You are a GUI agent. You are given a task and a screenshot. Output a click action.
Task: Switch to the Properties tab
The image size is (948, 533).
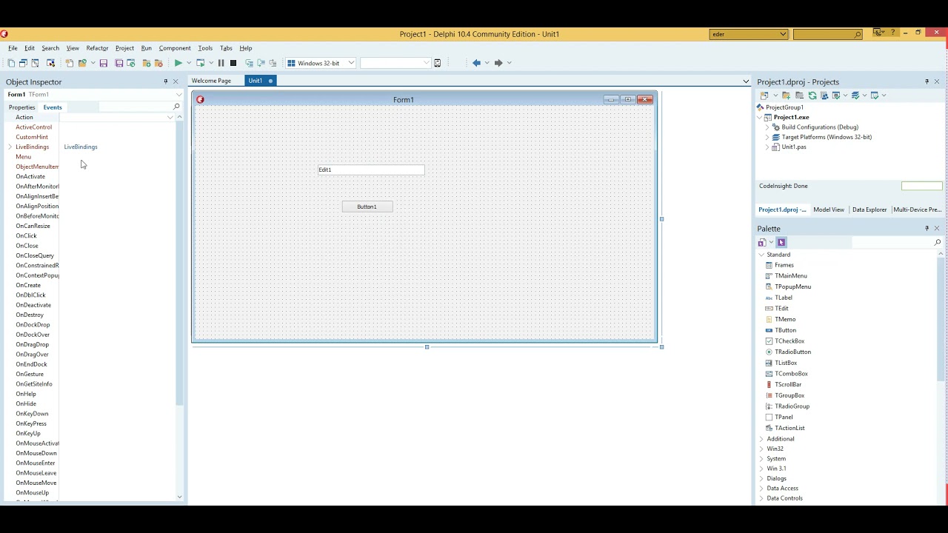(22, 107)
